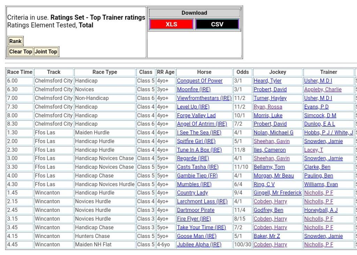Select horse Forge Valley Lad
357x255 pixels.
click(196, 116)
